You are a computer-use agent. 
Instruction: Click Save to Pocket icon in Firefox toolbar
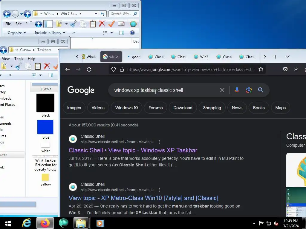(x=285, y=69)
